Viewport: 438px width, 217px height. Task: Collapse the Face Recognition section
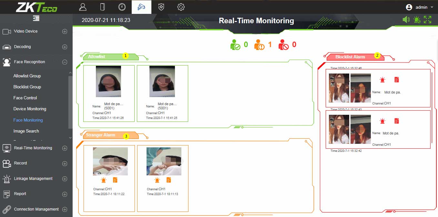(x=65, y=62)
